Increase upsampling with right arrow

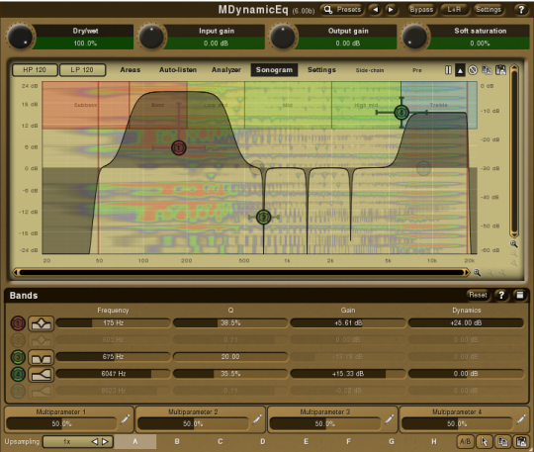[105, 442]
